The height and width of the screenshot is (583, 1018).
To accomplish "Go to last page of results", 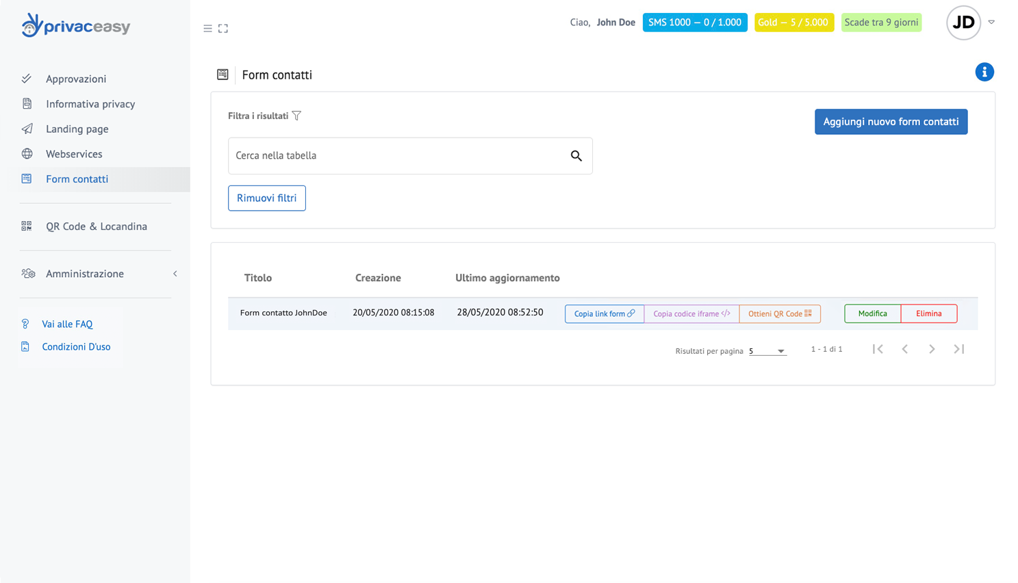I will pos(958,349).
